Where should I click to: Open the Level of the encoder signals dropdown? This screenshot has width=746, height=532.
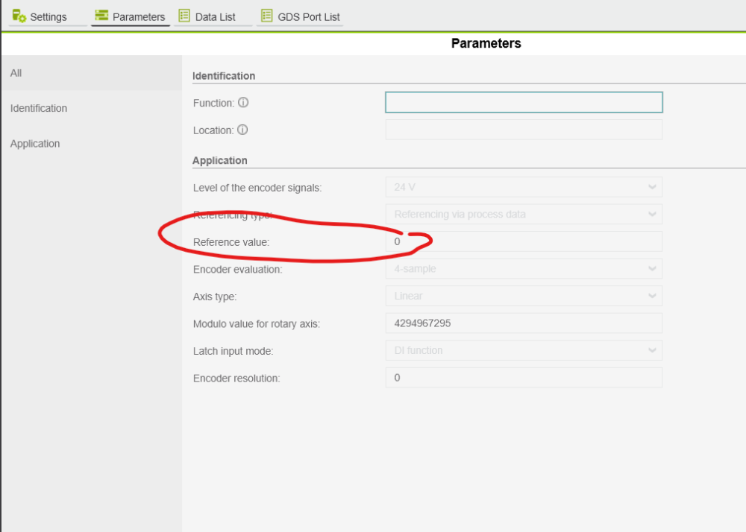pyautogui.click(x=524, y=187)
